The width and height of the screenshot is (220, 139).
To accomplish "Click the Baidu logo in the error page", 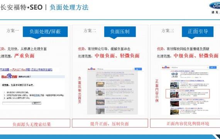I will [x=9, y=76].
